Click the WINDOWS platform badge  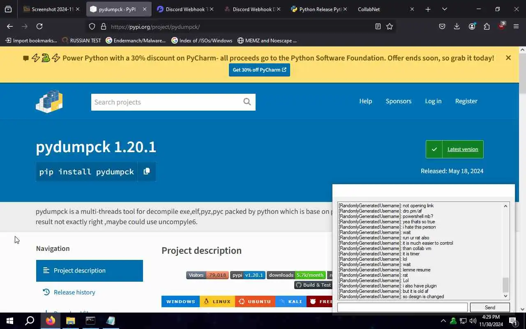180,301
